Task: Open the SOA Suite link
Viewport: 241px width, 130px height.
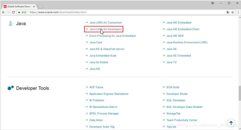Action: [173, 87]
